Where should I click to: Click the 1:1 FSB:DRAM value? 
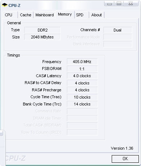(x=82, y=69)
